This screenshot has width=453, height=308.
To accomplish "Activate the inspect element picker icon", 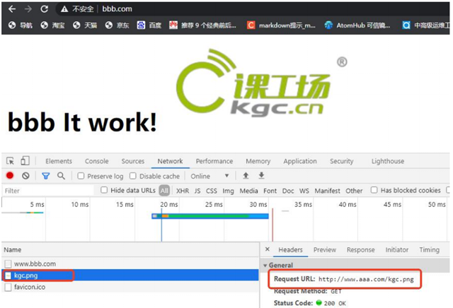I will (x=10, y=160).
